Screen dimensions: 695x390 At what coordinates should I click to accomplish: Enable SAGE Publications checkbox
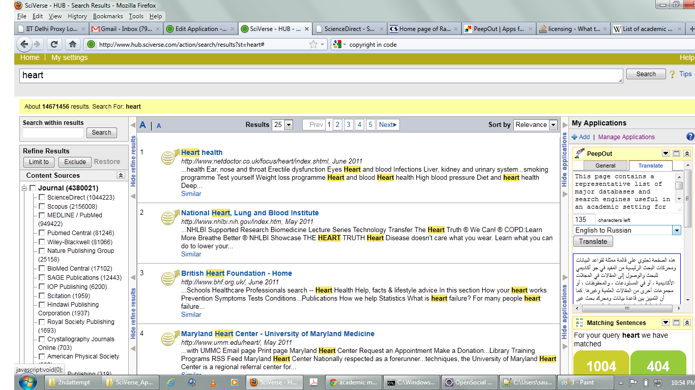42,278
